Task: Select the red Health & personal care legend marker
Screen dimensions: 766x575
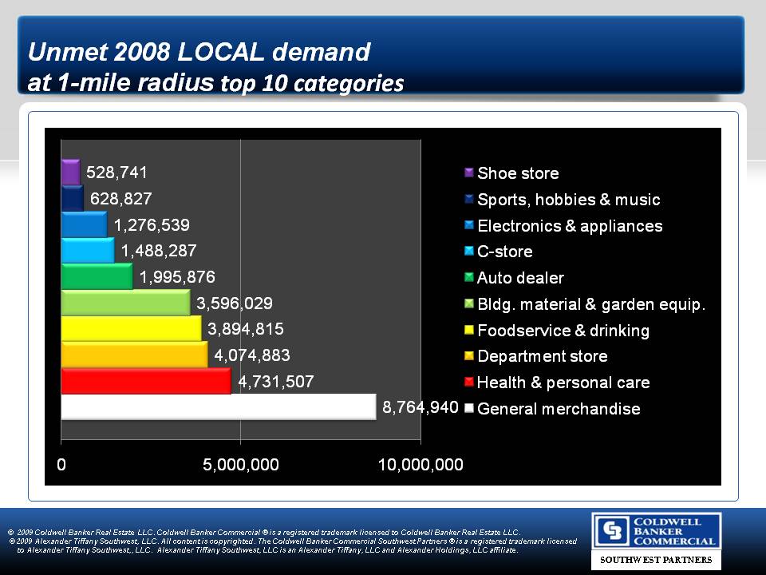Action: coord(469,383)
